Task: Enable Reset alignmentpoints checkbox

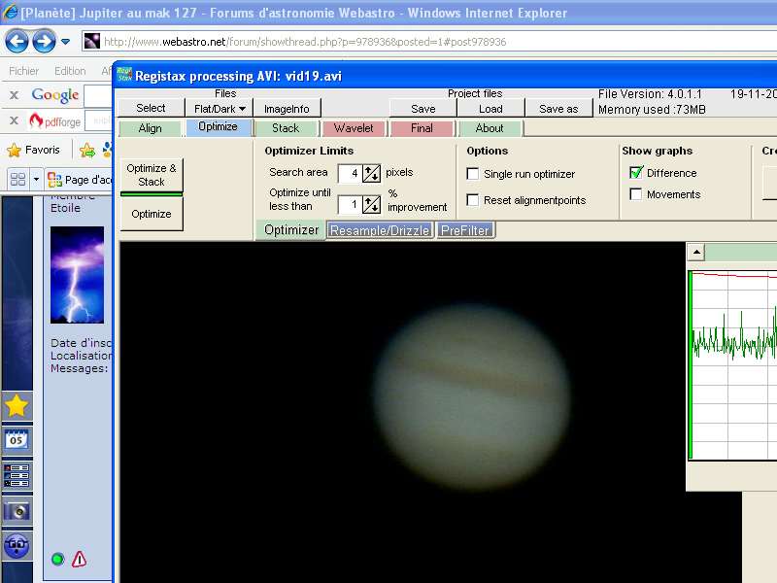Action: pos(473,200)
